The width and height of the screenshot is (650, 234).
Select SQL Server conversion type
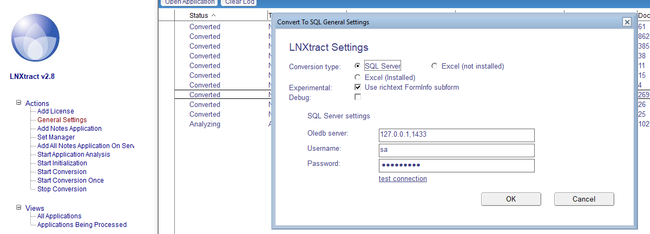pos(357,66)
